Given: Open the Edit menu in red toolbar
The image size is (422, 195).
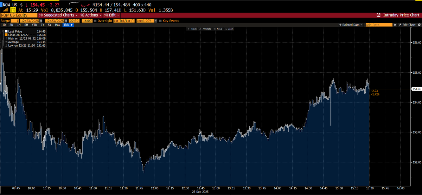Looking at the screenshot, I should (x=111, y=15).
